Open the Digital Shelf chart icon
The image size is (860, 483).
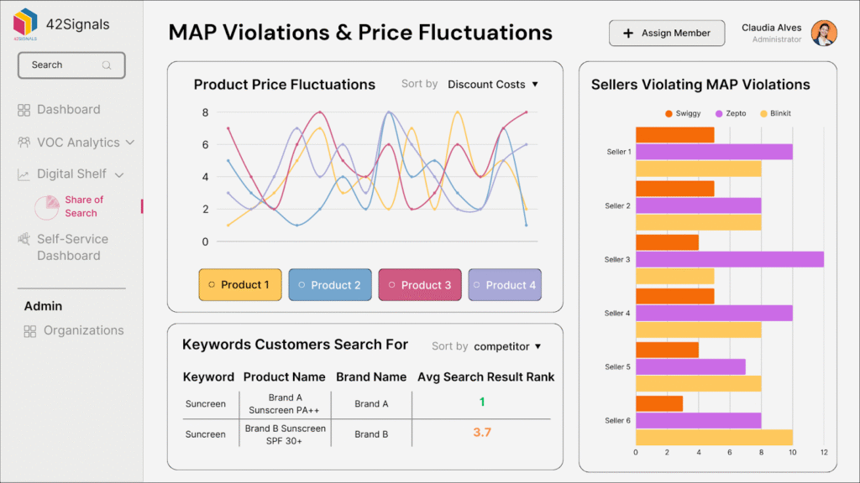click(23, 174)
